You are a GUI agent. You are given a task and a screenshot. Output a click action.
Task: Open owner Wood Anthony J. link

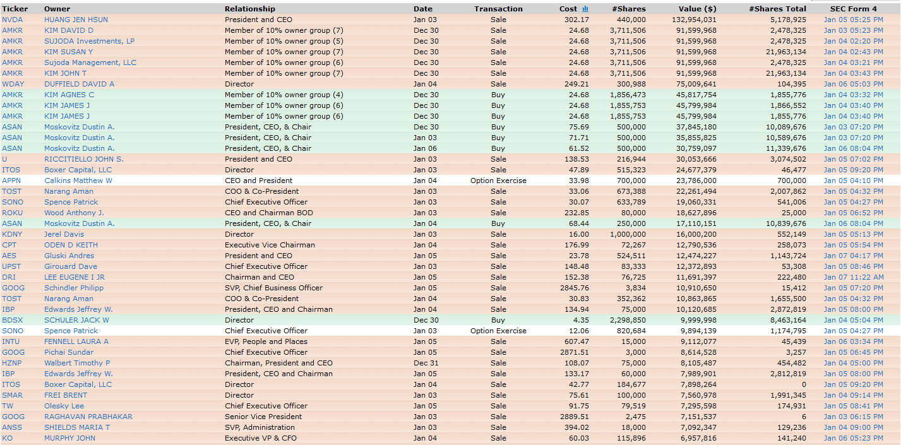[x=74, y=213]
